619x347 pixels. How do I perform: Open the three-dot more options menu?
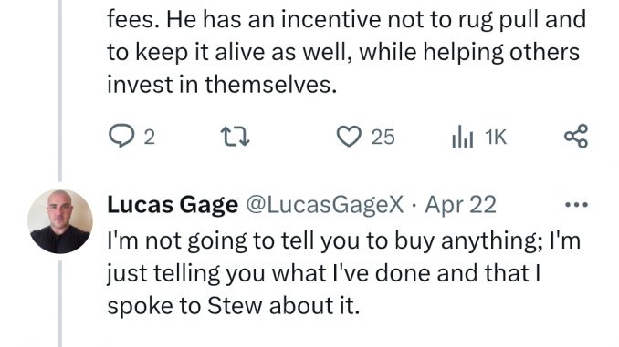576,204
